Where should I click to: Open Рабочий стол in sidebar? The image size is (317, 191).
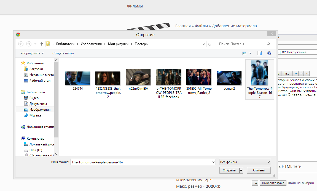[40, 81]
